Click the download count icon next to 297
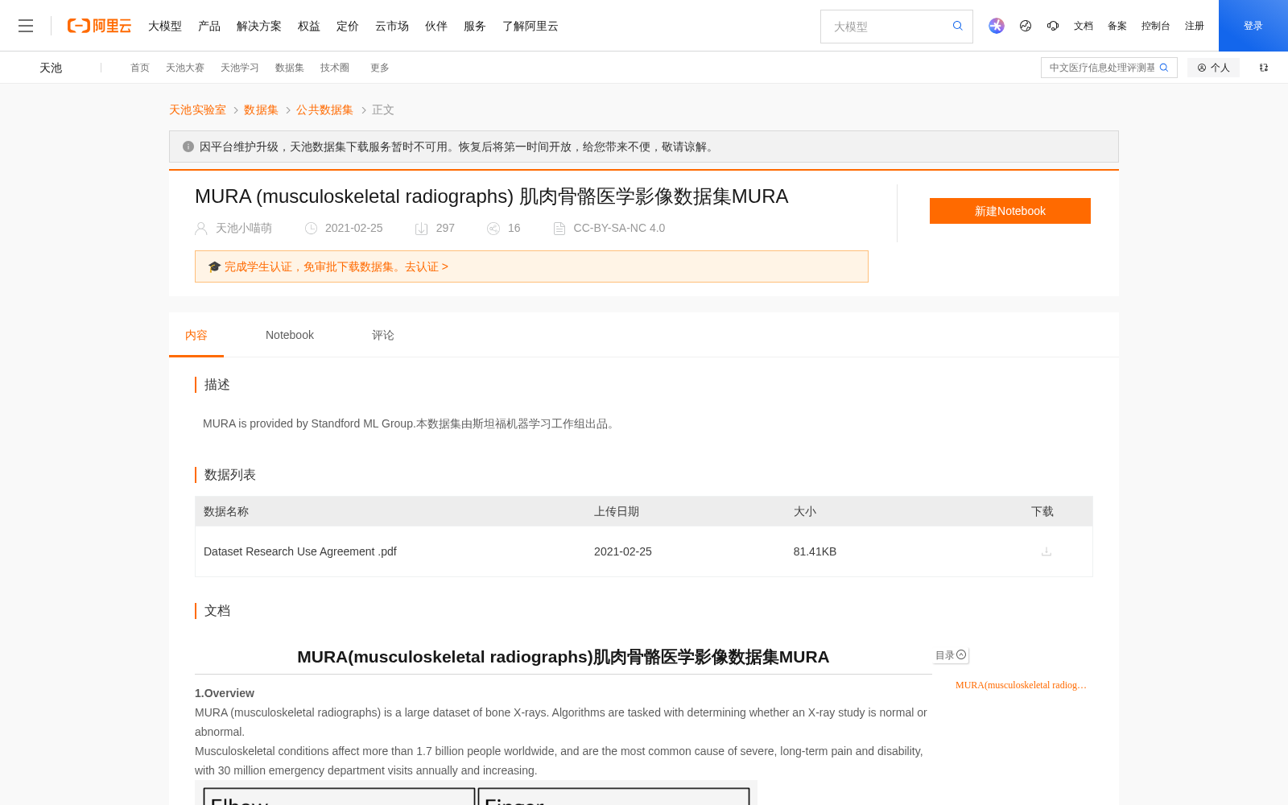This screenshot has height=805, width=1288. (421, 229)
